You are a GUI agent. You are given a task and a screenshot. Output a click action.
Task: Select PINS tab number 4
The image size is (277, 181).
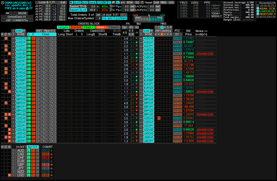coord(165,27)
